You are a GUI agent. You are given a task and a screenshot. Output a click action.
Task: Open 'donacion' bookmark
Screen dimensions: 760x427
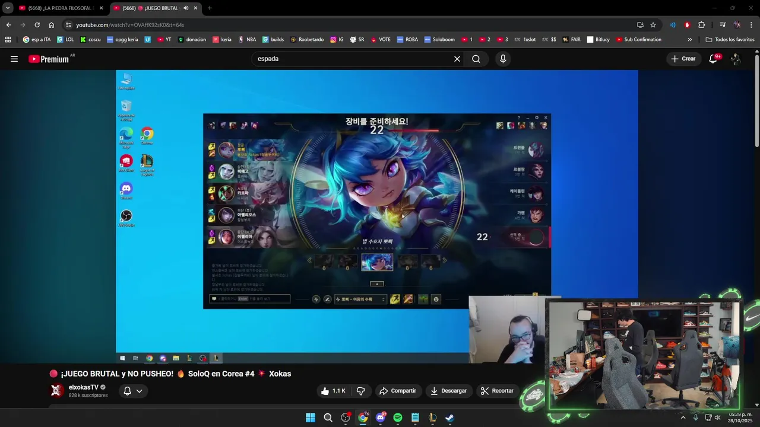tap(192, 40)
